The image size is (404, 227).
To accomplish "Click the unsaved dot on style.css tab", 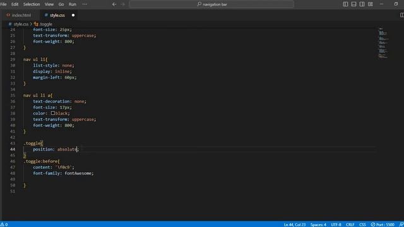I will 73,15.
